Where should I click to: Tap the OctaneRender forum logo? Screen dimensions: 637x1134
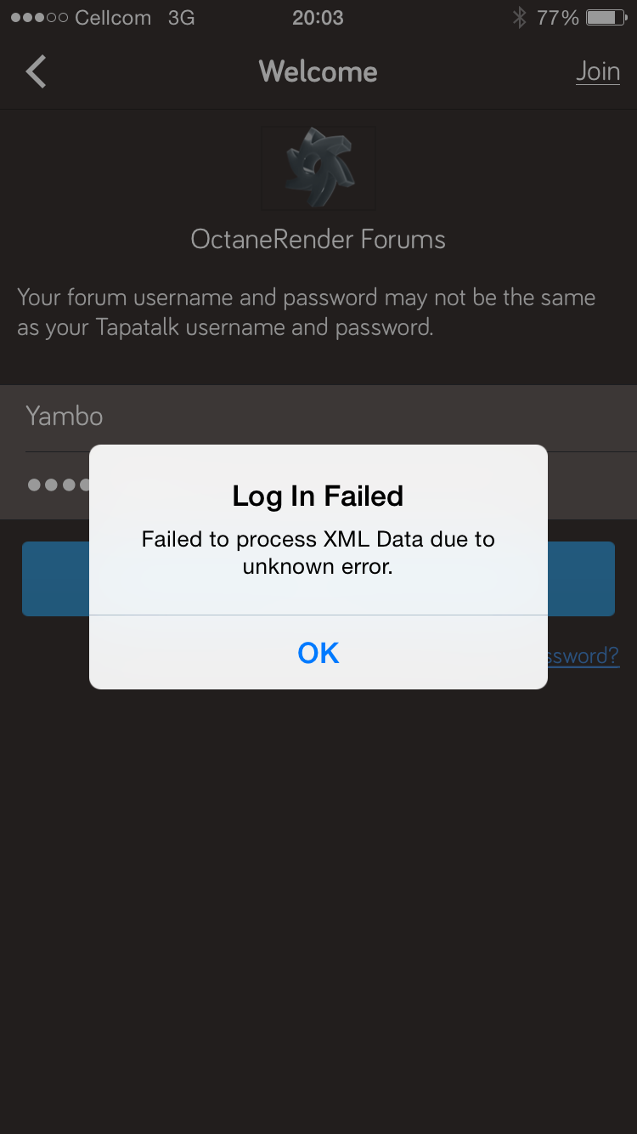318,167
